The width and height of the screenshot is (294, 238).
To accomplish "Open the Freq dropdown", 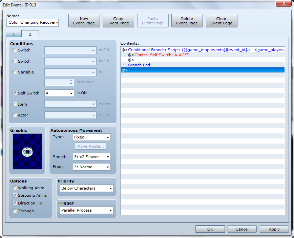I will click(x=92, y=167).
